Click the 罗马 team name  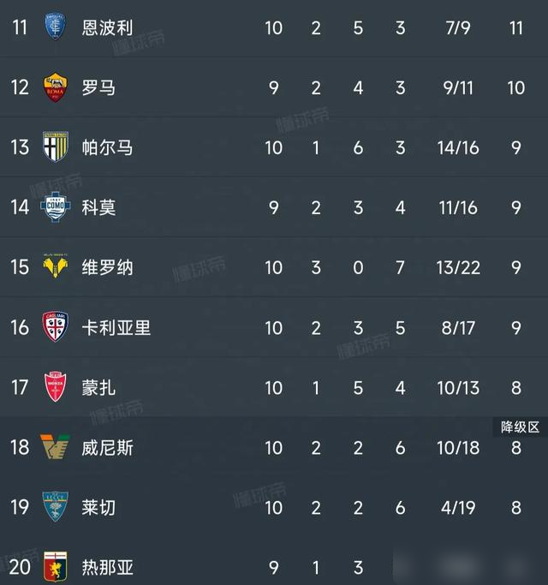point(98,87)
